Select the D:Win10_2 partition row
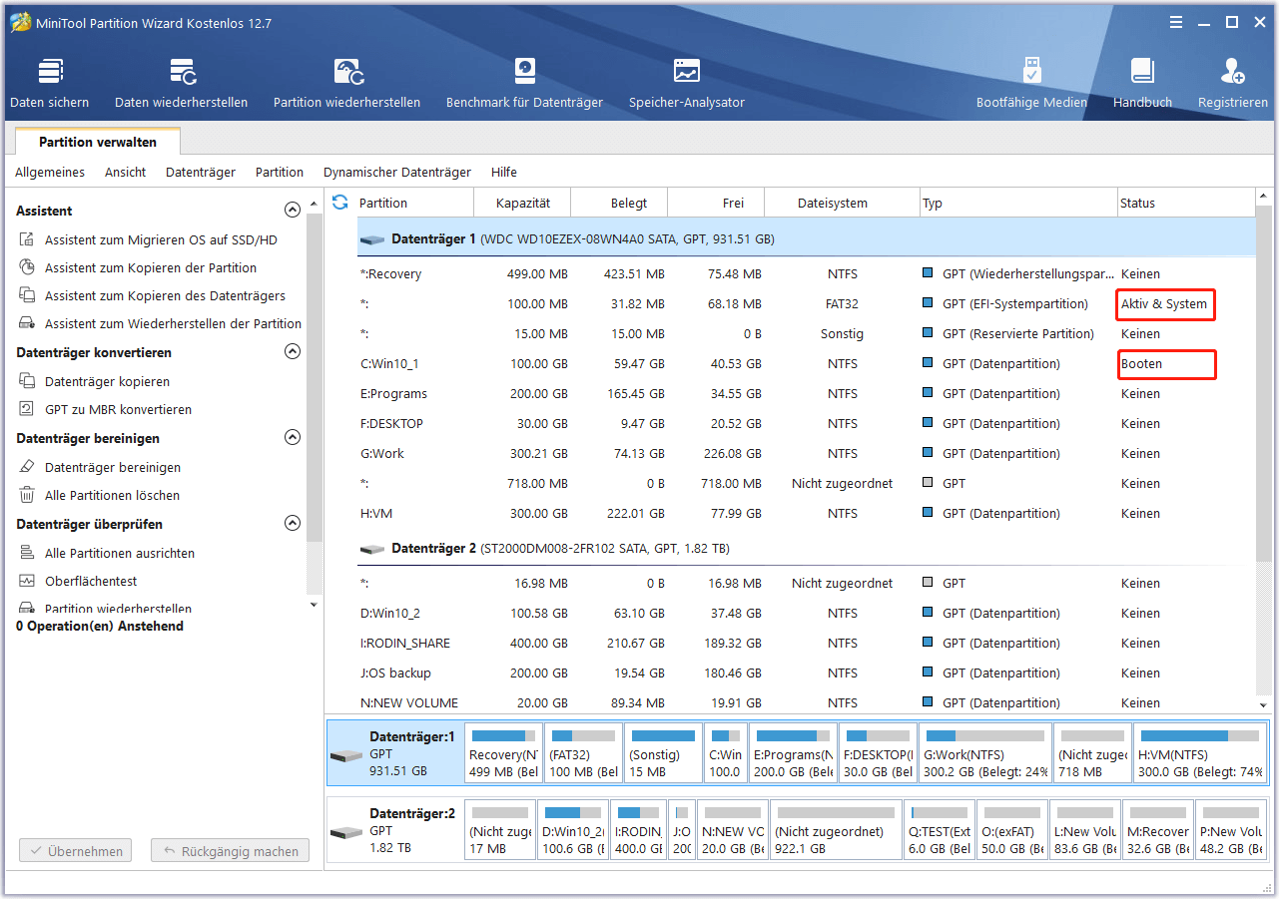Image resolution: width=1279 pixels, height=899 pixels. click(806, 614)
